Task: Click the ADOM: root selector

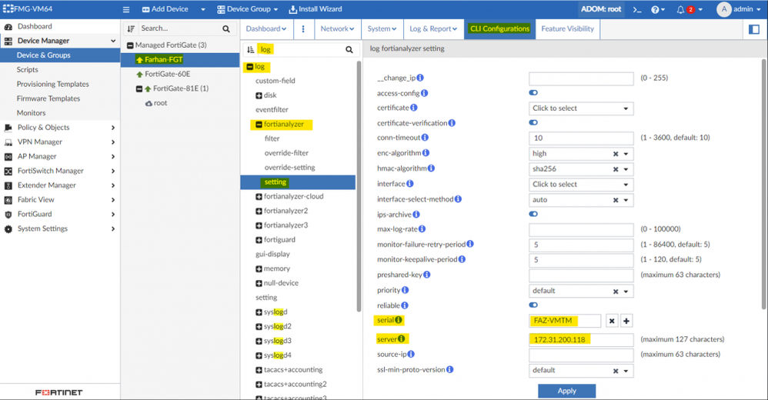Action: coord(601,9)
